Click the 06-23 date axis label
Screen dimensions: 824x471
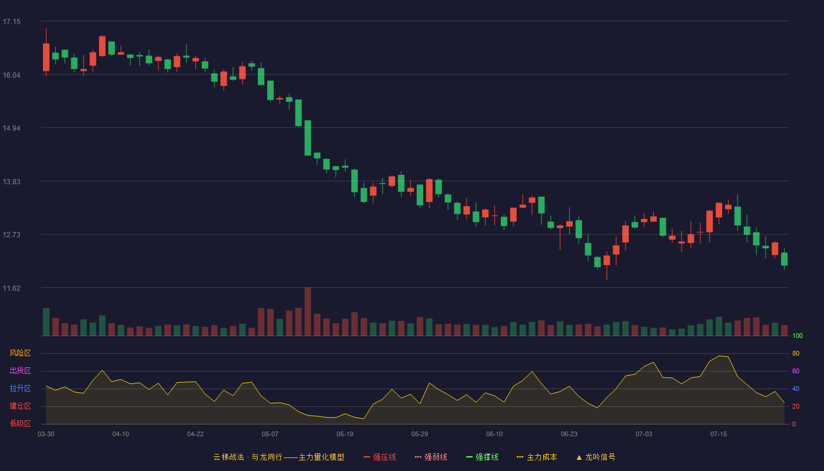pos(569,434)
